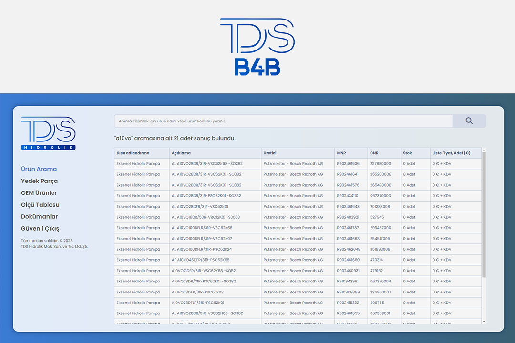The height and width of the screenshot is (343, 515).
Task: Click the Açıklama column header
Action: 181,153
